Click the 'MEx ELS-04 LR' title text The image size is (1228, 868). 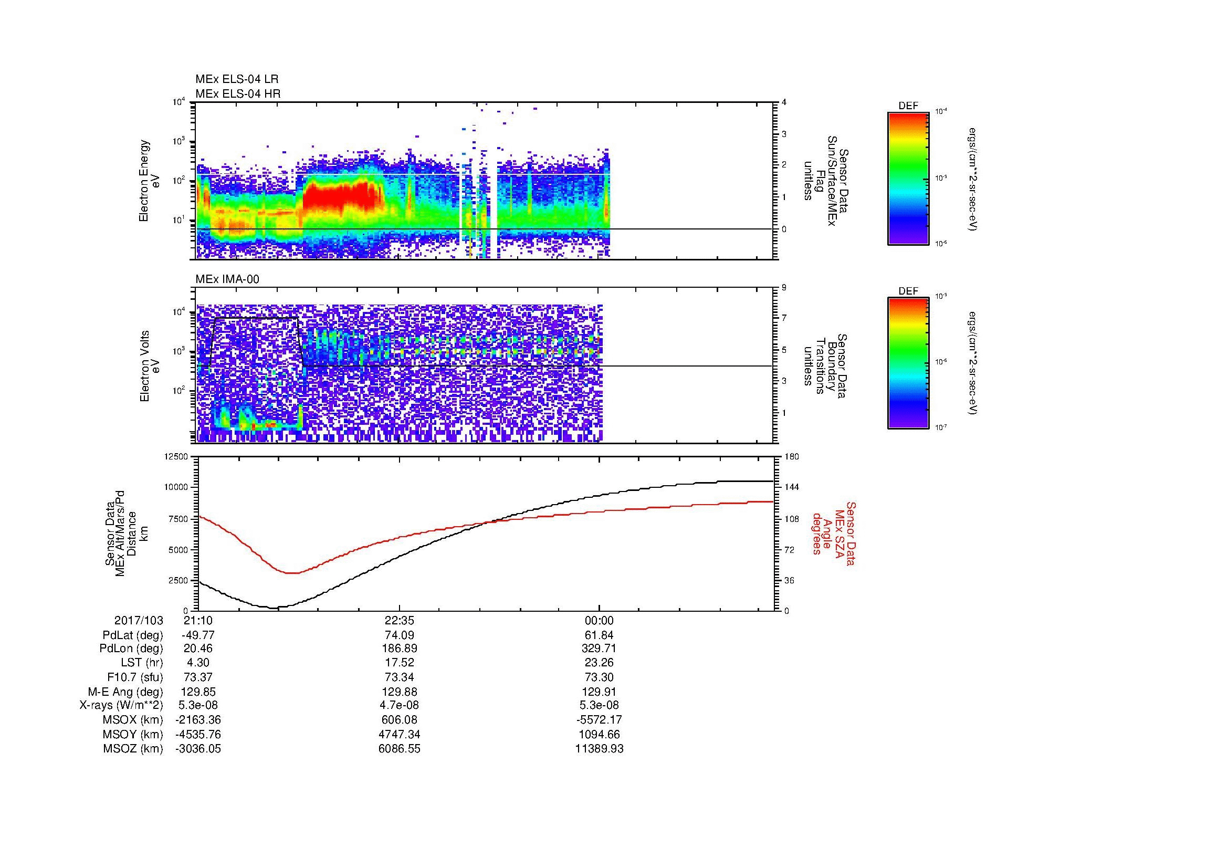click(236, 79)
